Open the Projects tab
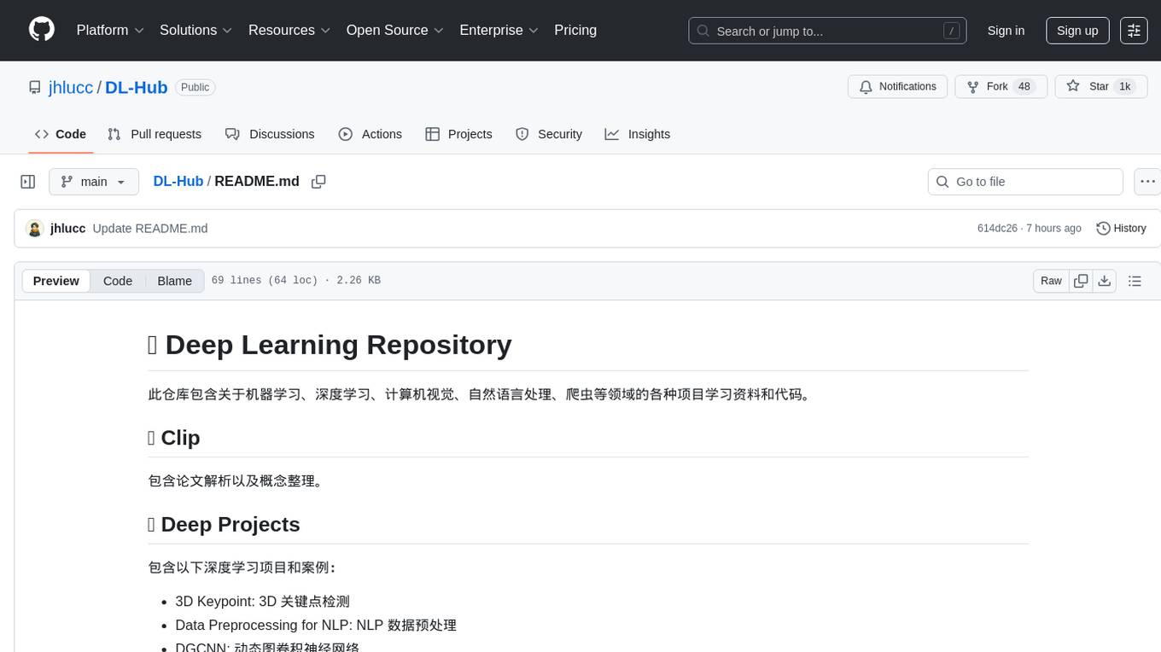1161x652 pixels. point(458,134)
